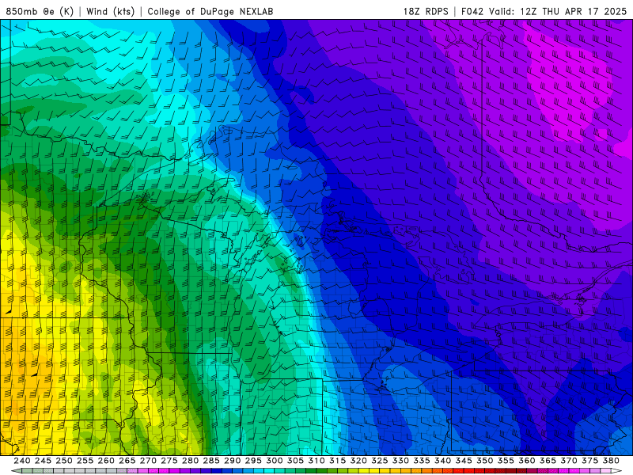Click 'Valid: 12Z THU APR 17 2025' text
The image size is (633, 475).
point(558,11)
